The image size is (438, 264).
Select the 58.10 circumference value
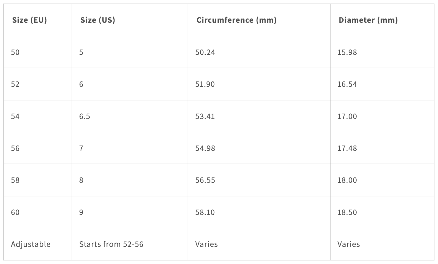[x=205, y=212]
